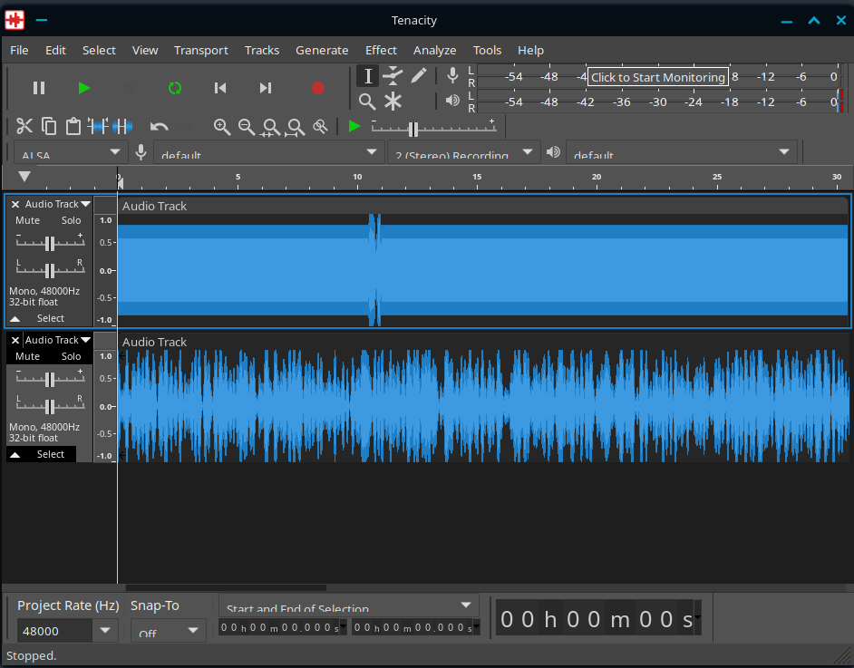Open the Project Rate 48000 dropdown

point(104,631)
